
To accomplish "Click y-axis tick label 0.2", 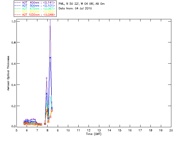I will click(x=13, y=106).
